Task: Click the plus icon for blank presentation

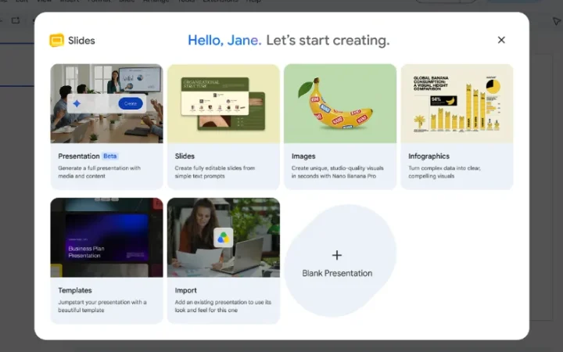Action: (337, 255)
